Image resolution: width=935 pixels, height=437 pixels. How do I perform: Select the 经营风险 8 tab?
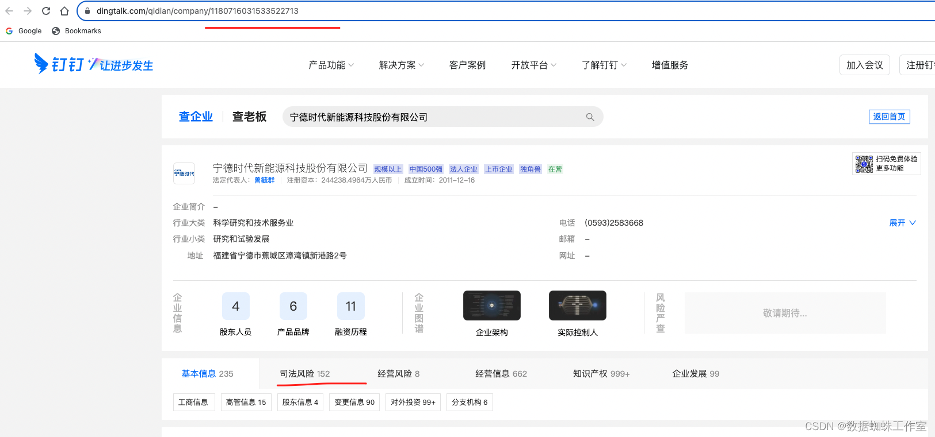(399, 374)
